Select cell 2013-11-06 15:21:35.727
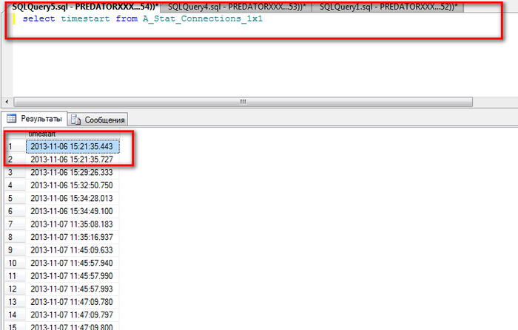 click(72, 159)
